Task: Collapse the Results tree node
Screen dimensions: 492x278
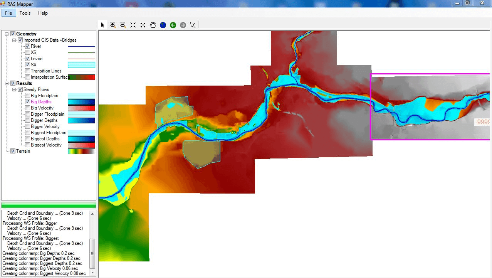Action: point(7,83)
